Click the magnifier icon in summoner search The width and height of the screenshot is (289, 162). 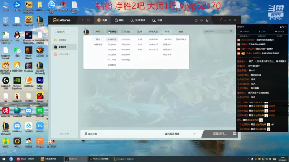[x=231, y=32]
